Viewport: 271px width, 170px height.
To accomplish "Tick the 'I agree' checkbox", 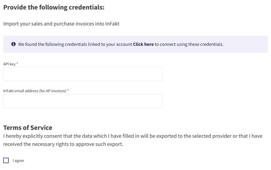I will tap(6, 160).
